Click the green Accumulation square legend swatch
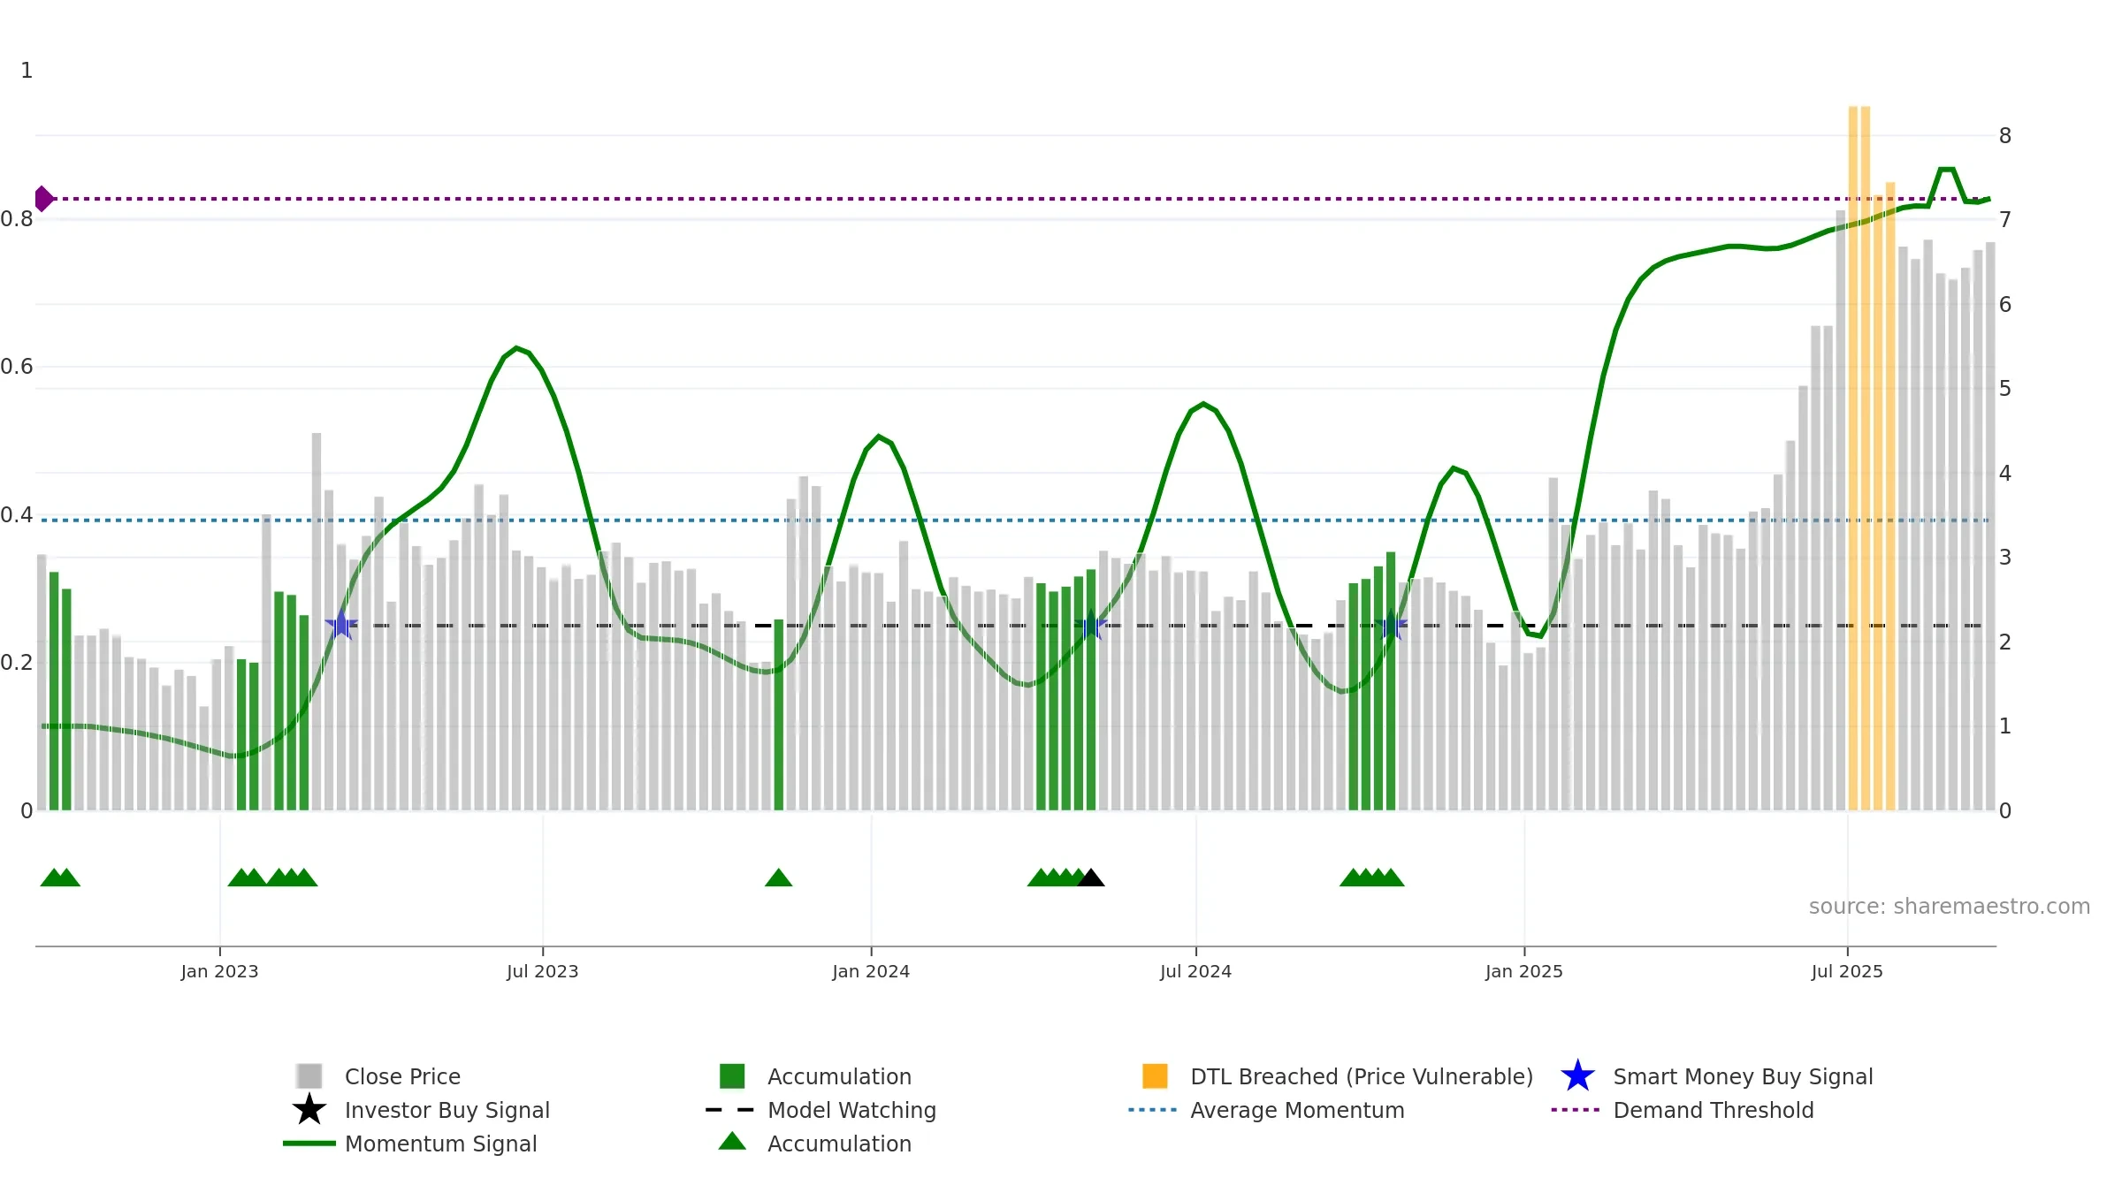 click(x=732, y=1076)
